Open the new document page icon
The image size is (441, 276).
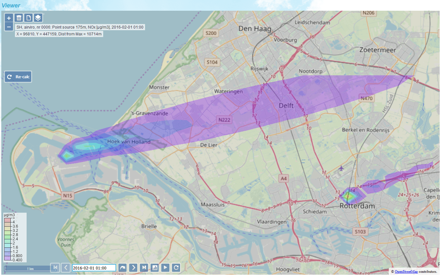[x=29, y=18]
